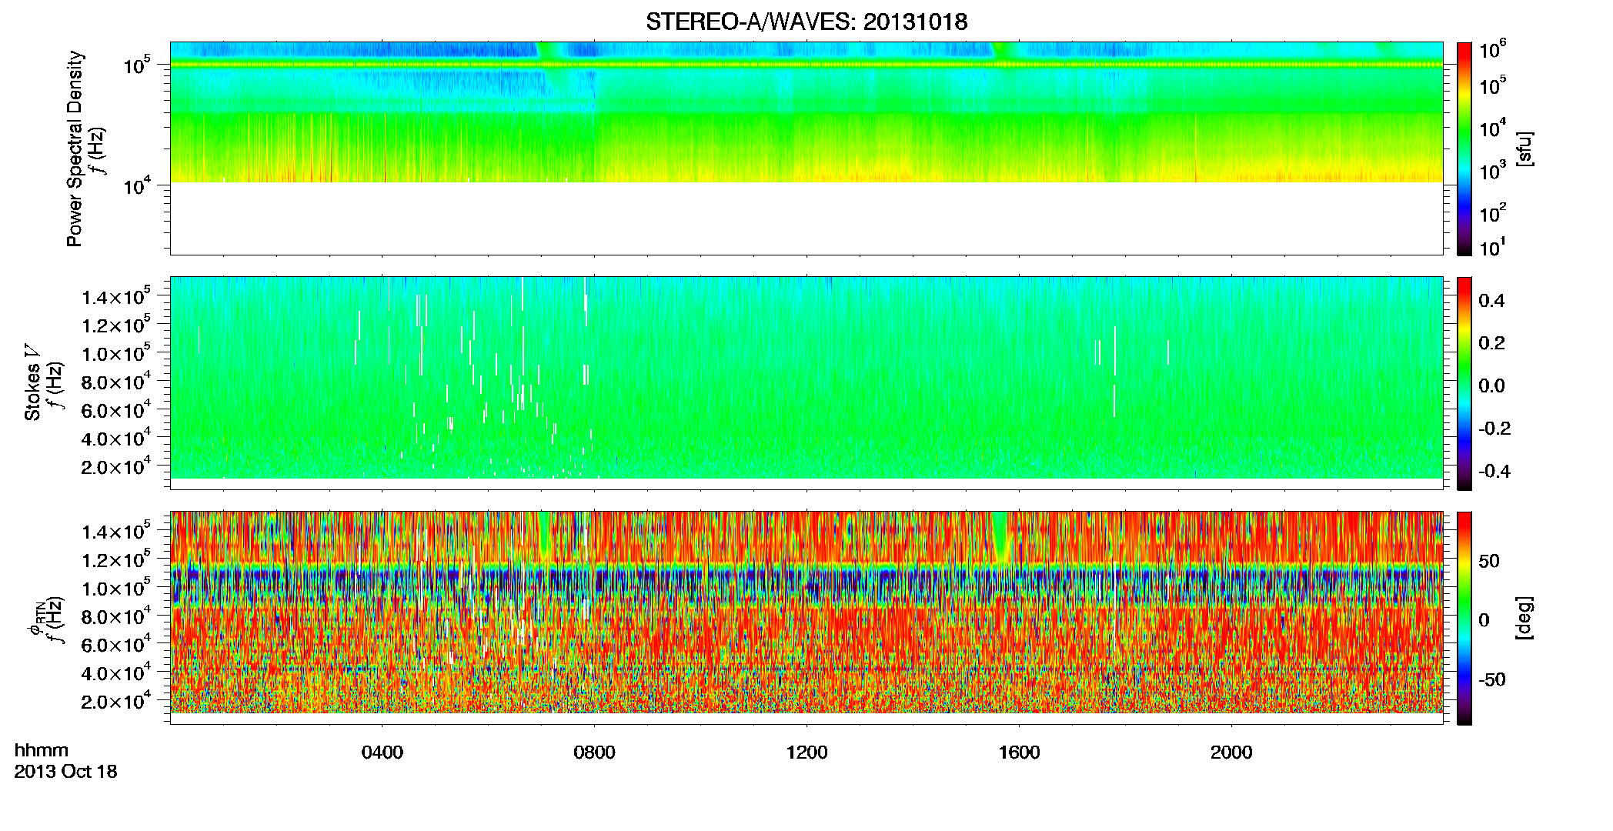Click the 0800 time tick label
The height and width of the screenshot is (831, 1613).
coord(595,753)
